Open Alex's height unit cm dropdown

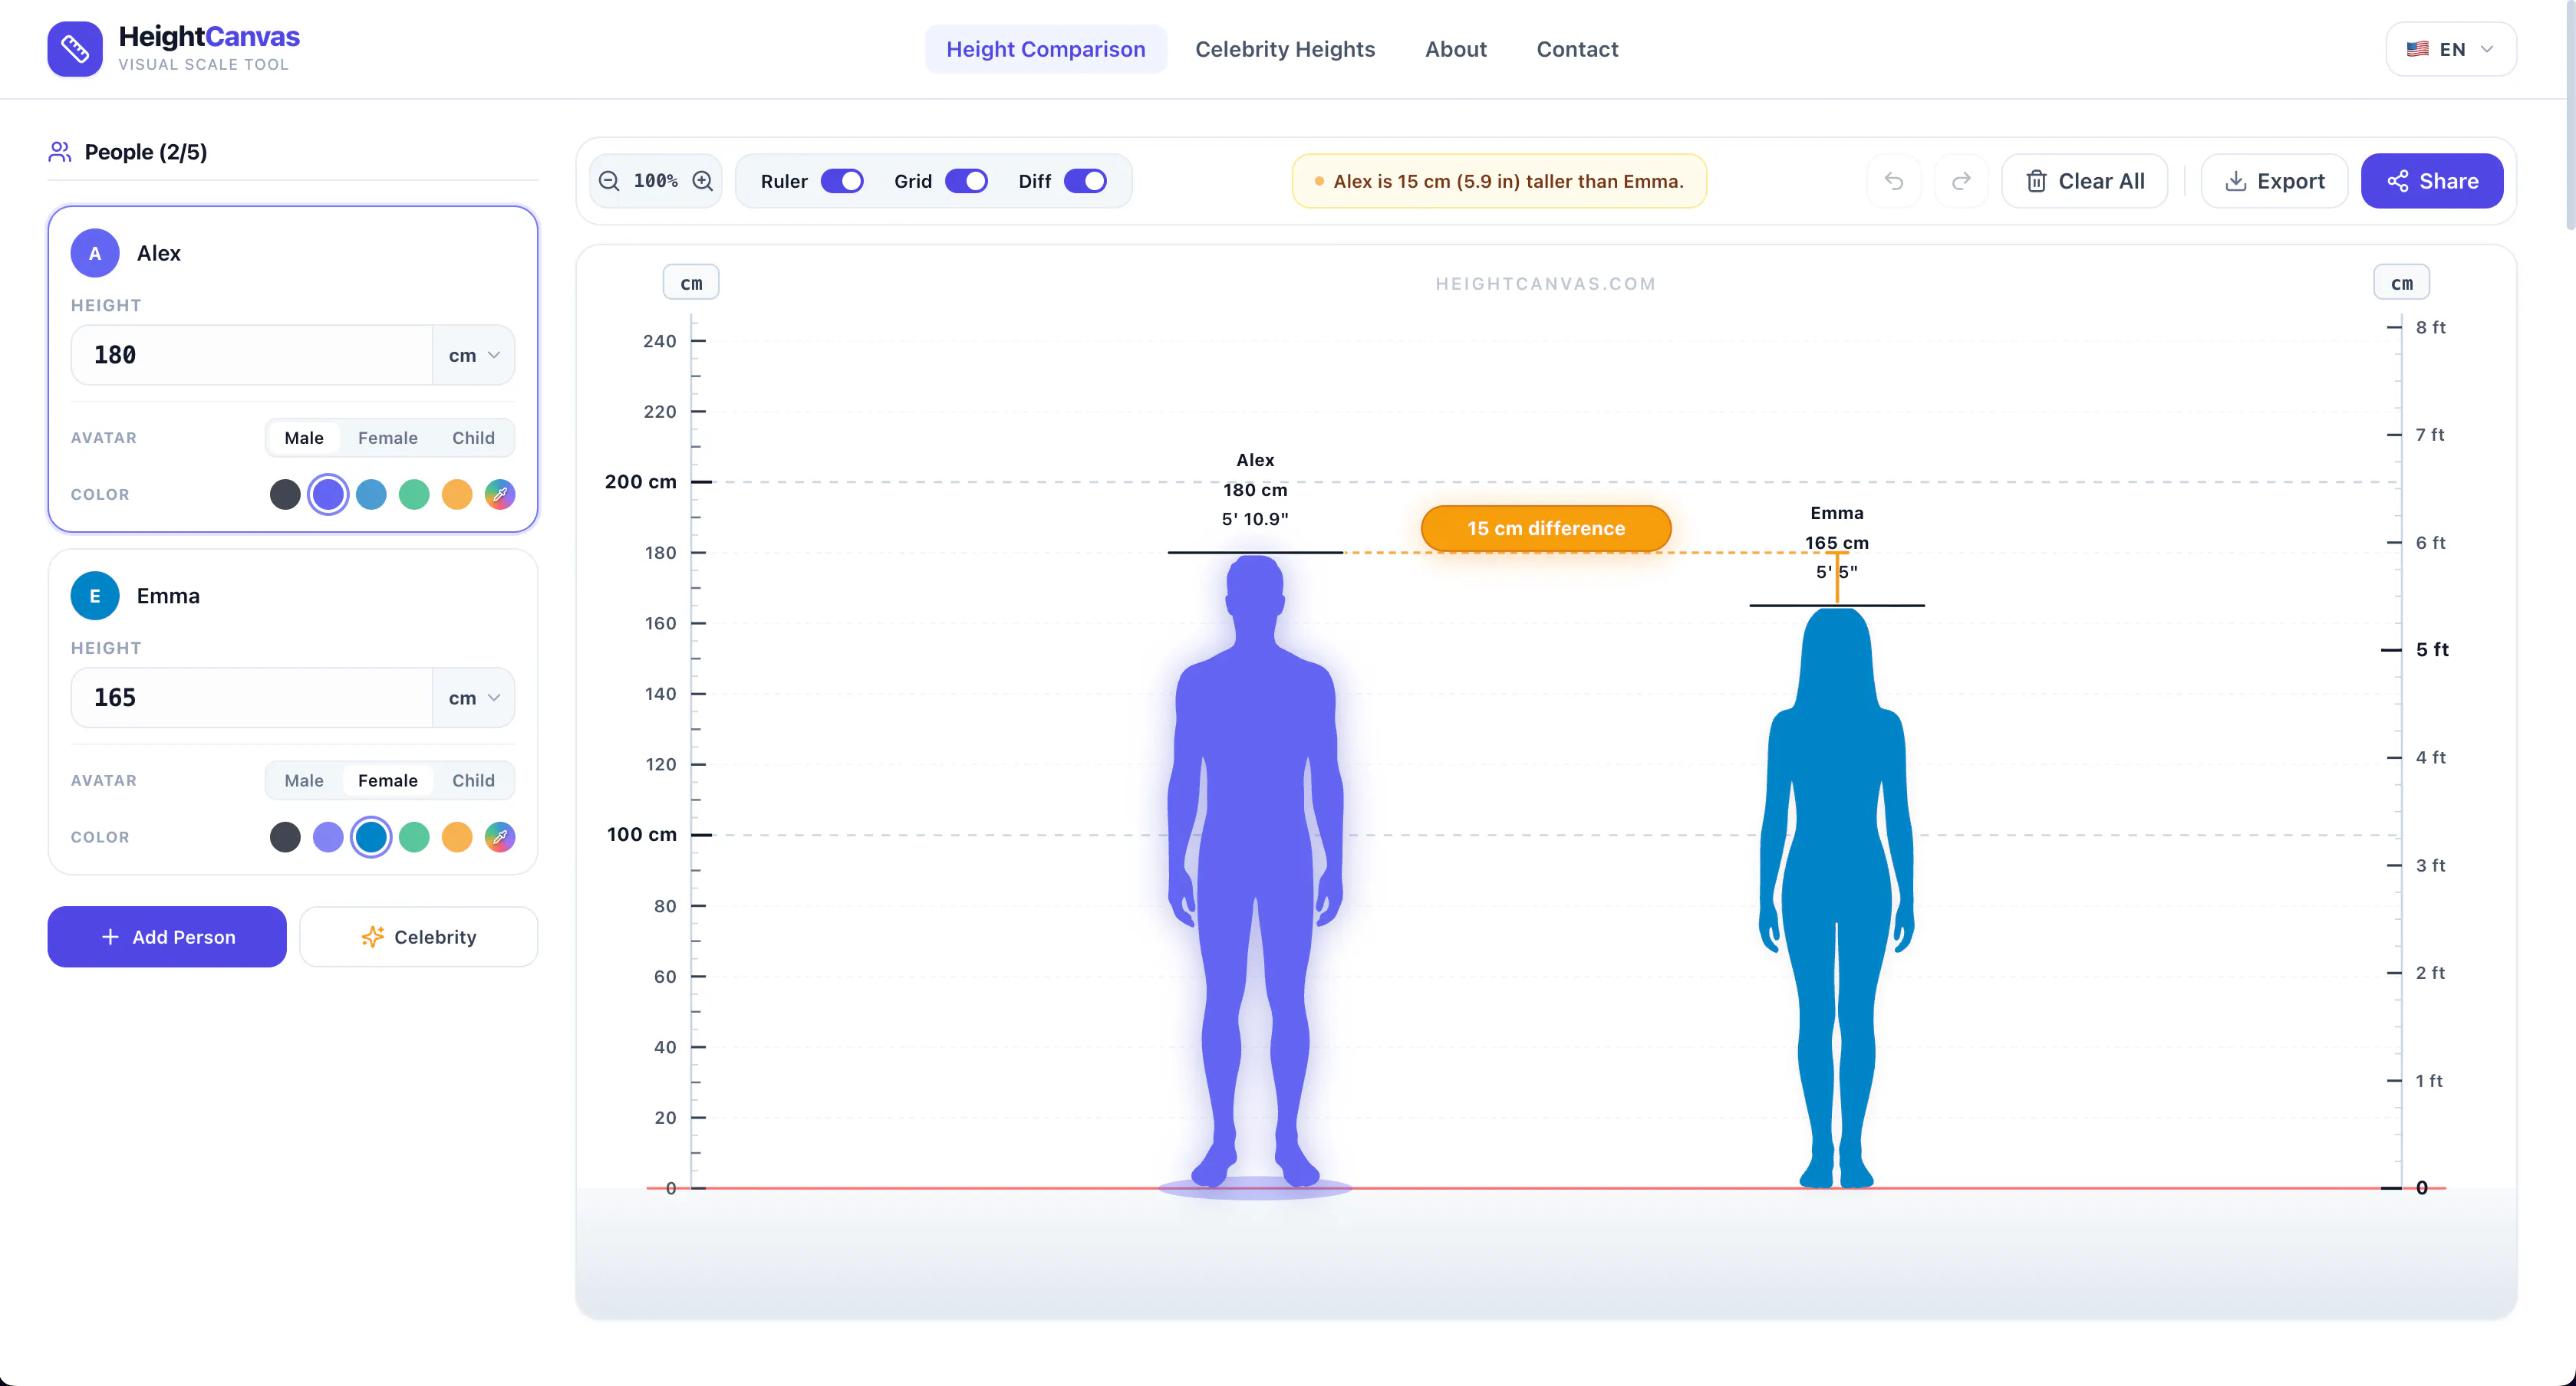coord(474,355)
